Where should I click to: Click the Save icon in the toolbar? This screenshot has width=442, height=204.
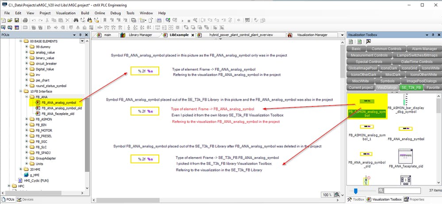16,20
